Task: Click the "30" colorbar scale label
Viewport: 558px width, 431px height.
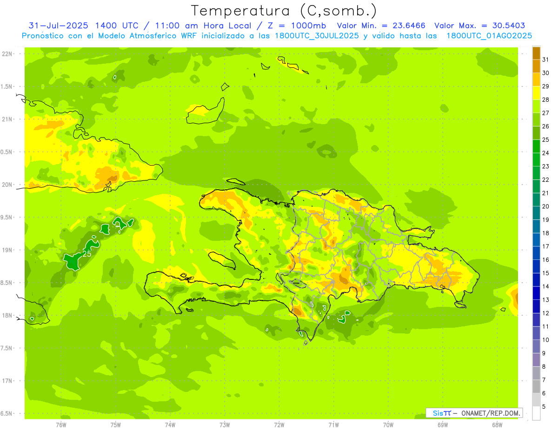Action: point(546,73)
